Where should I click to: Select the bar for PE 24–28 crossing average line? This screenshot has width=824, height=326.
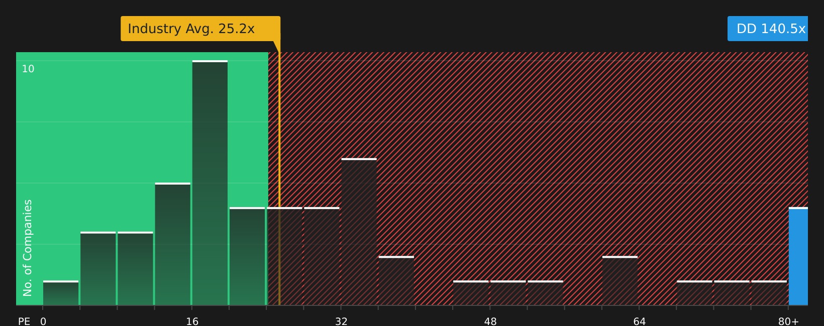click(x=284, y=256)
